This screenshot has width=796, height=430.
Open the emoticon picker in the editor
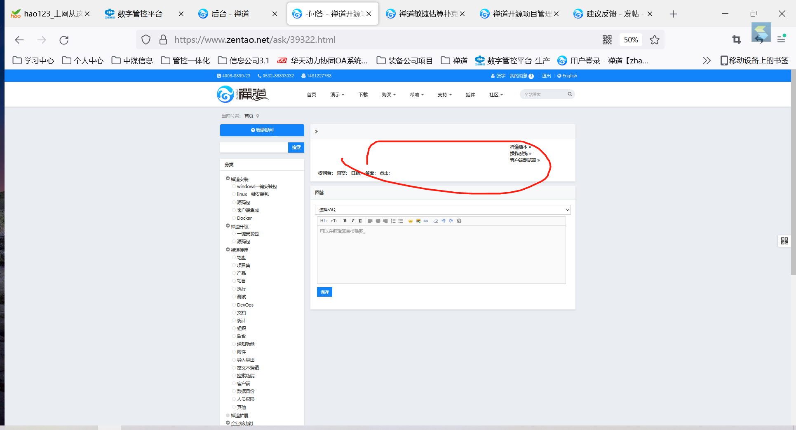click(411, 221)
